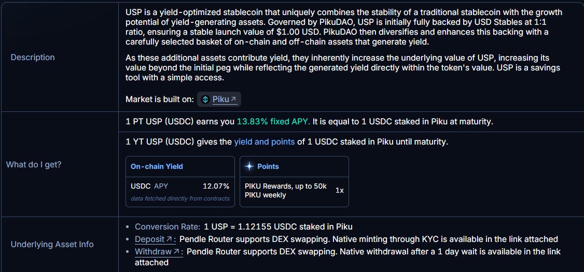This screenshot has height=272, width=584.
Task: Click the PIKU Rewards 1x multiplier
Action: tap(340, 191)
